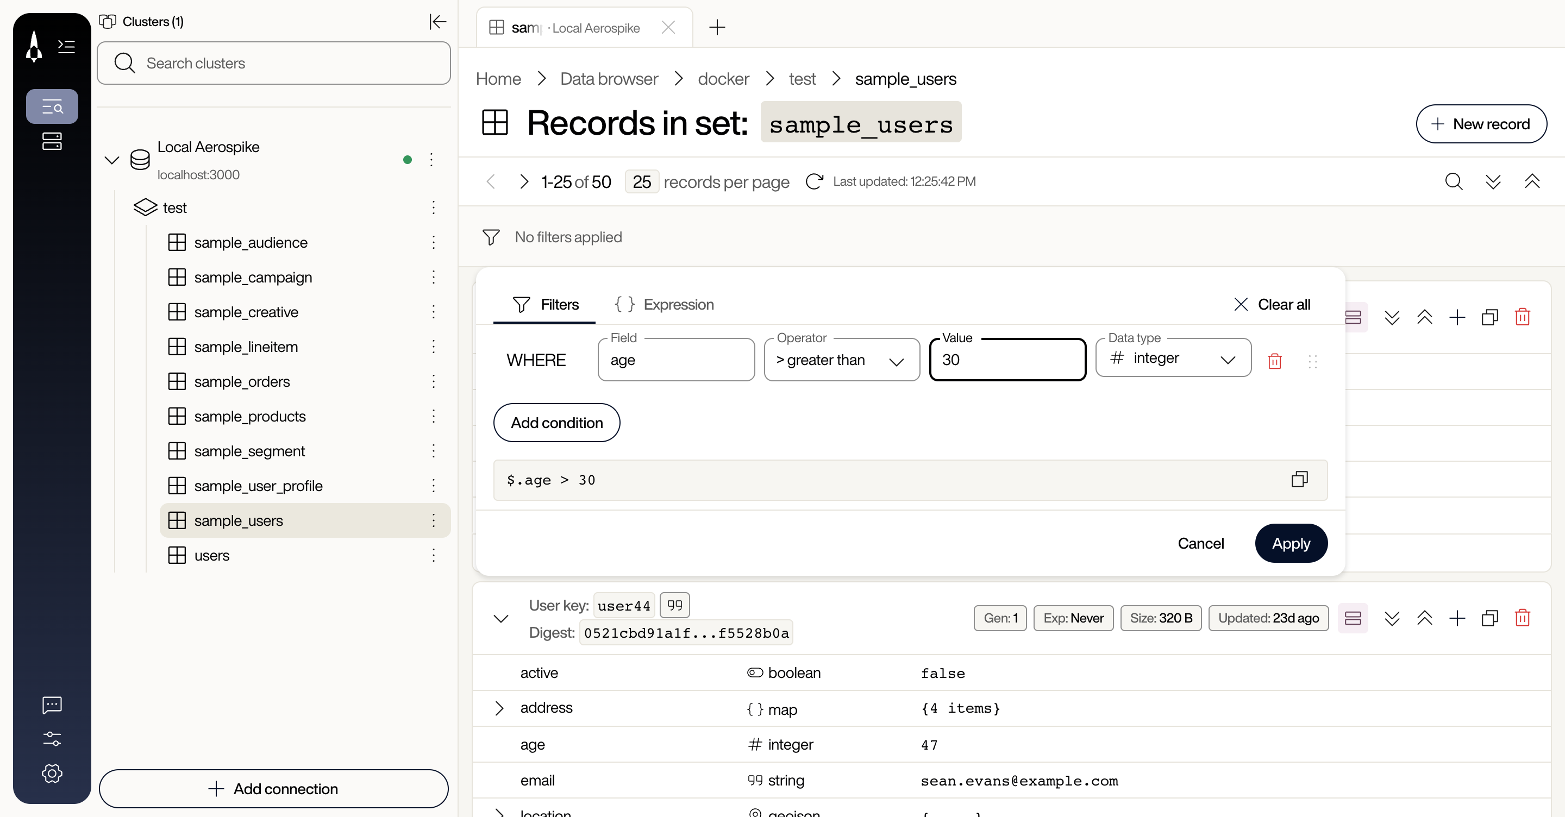Screen dimensions: 1565x817
Task: Open Local Aerospike options menu
Action: pos(431,160)
